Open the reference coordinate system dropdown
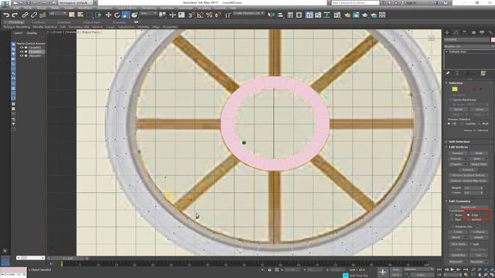This screenshot has width=495, height=278. click(148, 14)
